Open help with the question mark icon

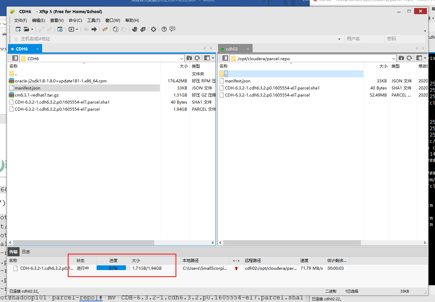(x=164, y=29)
